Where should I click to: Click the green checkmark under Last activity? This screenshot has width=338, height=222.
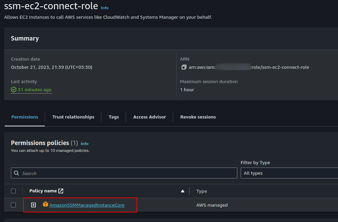pyautogui.click(x=13, y=90)
